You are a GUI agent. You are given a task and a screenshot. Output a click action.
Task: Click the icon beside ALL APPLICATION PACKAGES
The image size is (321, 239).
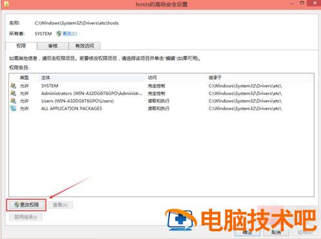tap(13, 108)
